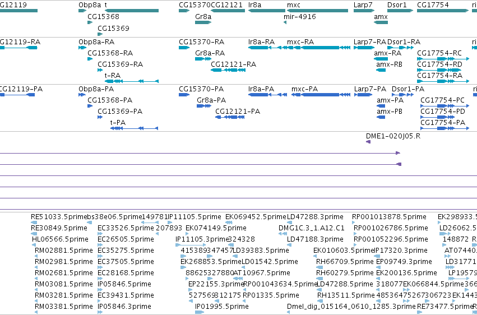Open the CG15369 gene feature
This screenshot has width=477, height=315.
pyautogui.click(x=100, y=34)
